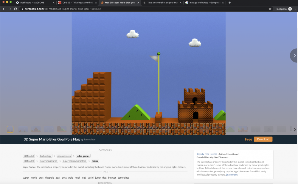Screen dimensions: 298x184
Task: Select the Free 3D super mario bros tab
Action: [120, 3]
